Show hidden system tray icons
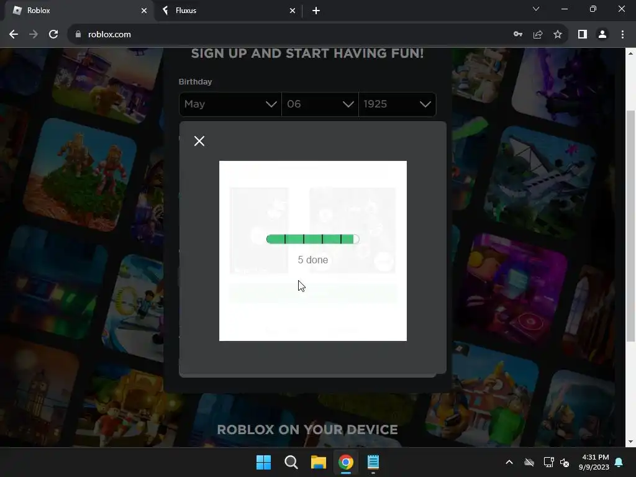This screenshot has height=477, width=636. click(509, 462)
